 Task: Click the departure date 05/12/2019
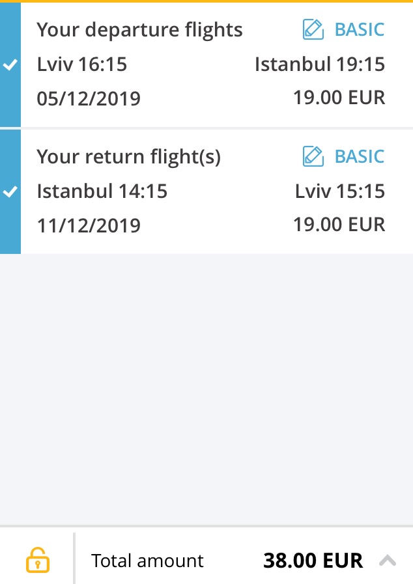pyautogui.click(x=89, y=99)
